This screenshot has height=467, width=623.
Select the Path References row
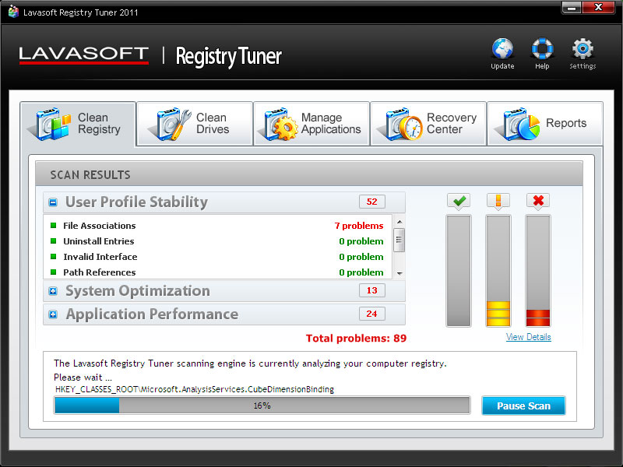(x=218, y=272)
